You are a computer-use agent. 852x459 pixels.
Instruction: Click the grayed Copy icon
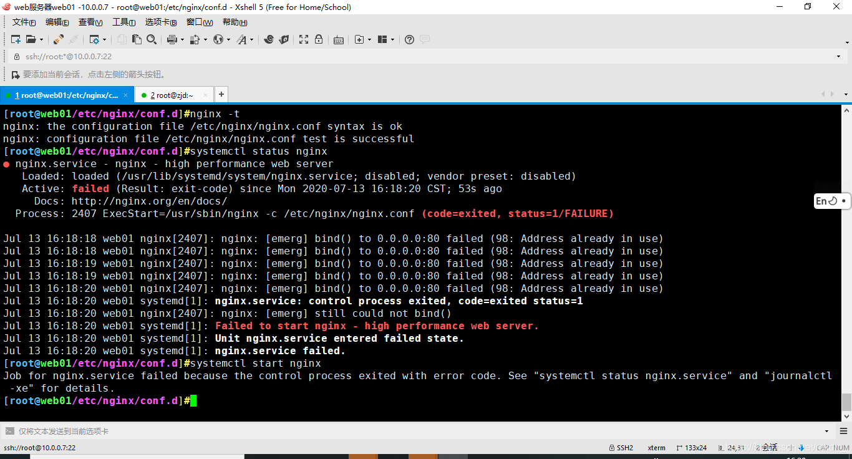(122, 39)
